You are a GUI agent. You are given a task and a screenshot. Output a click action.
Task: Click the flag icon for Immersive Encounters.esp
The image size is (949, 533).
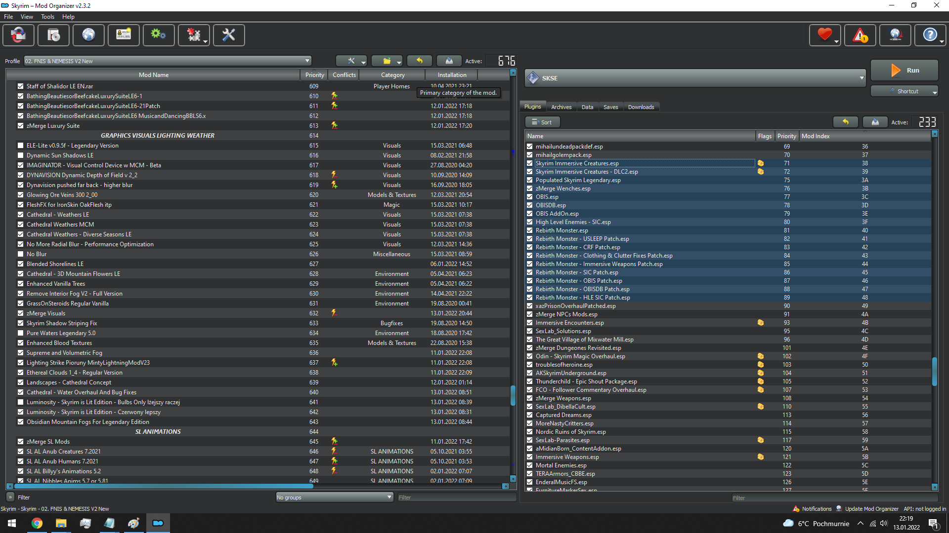[761, 323]
